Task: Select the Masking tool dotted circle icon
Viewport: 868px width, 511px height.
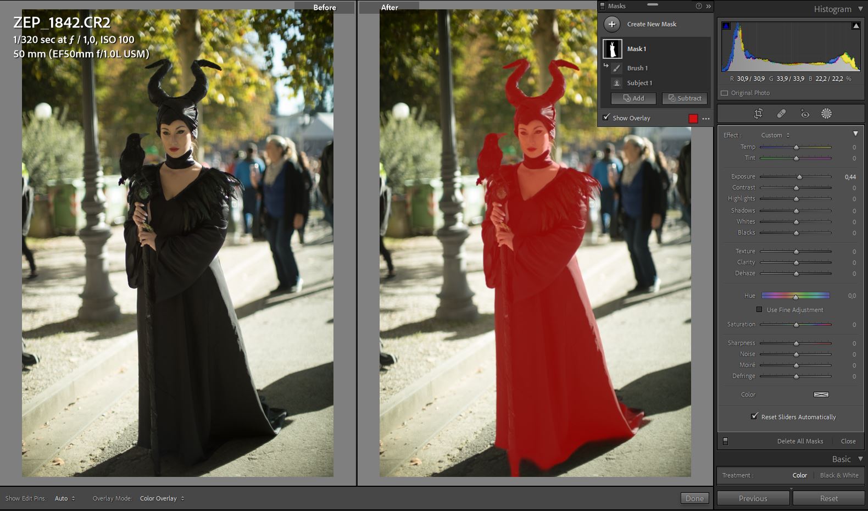Action: pyautogui.click(x=826, y=114)
